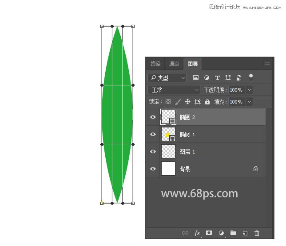Create a new layer
This screenshot has width=286, height=246.
pos(245,233)
